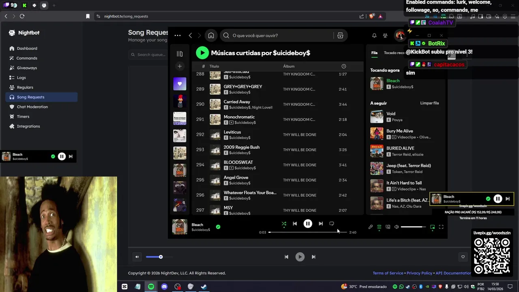Click the create playlist plus icon
The width and height of the screenshot is (519, 292).
[x=180, y=66]
